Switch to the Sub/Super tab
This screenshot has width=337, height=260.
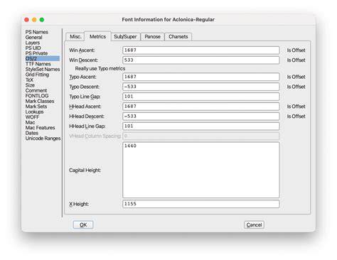point(125,37)
